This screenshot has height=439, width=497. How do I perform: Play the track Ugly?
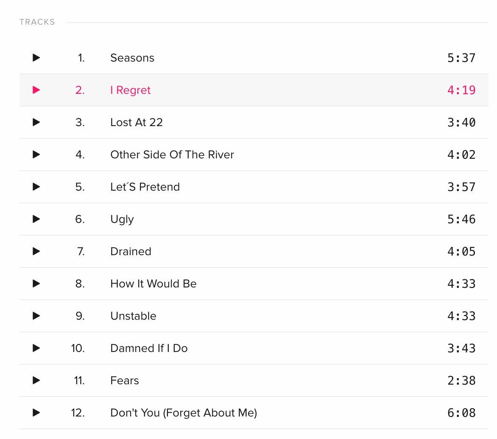[36, 219]
